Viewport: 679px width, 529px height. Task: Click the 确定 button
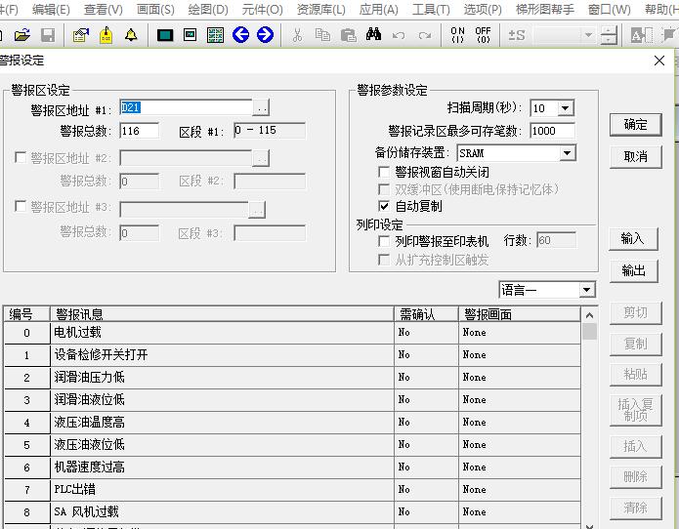(635, 125)
